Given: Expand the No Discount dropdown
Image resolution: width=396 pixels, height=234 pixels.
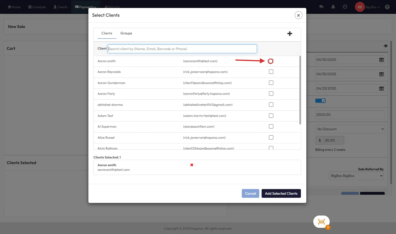Looking at the screenshot, I should click(350, 129).
